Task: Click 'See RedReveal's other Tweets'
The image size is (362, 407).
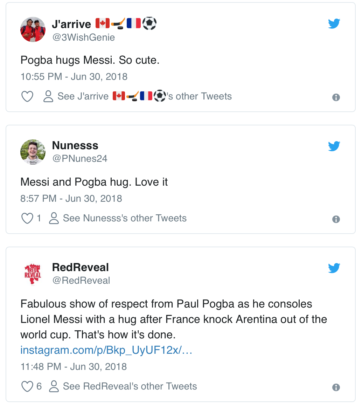Action: pos(130,386)
